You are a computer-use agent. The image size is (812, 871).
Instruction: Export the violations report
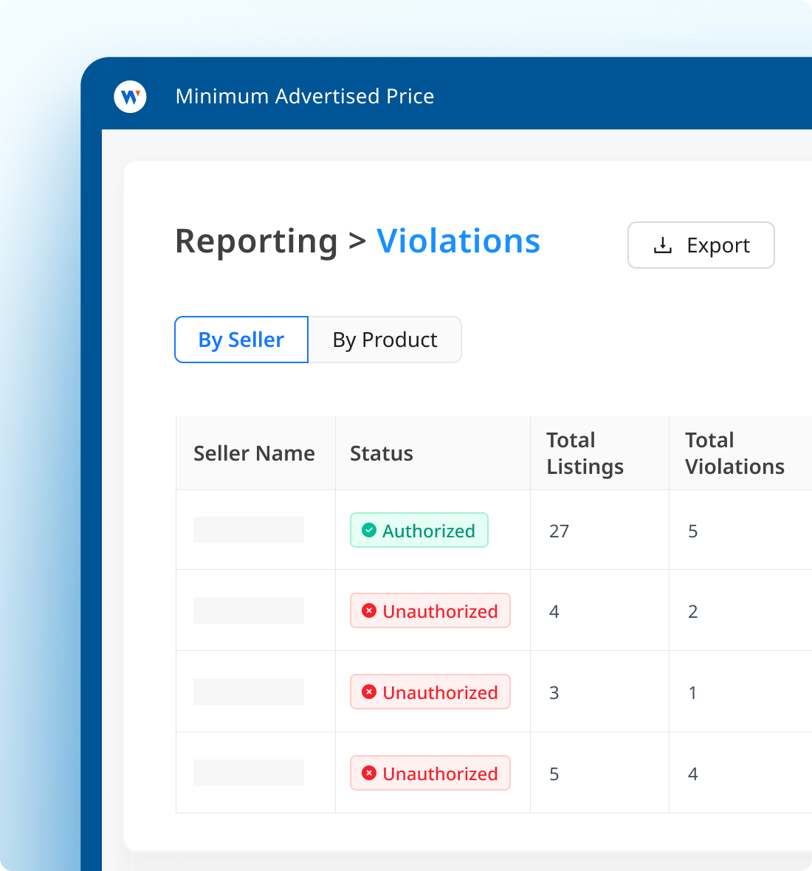click(x=701, y=245)
